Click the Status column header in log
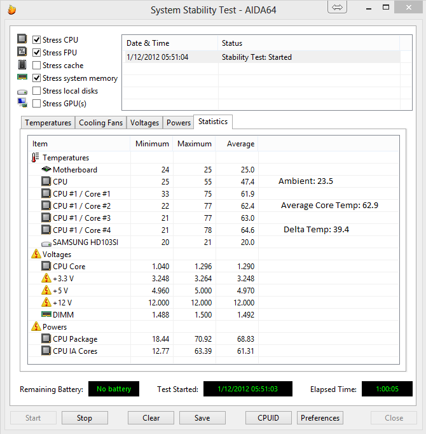The width and height of the screenshot is (426, 434). pyautogui.click(x=309, y=43)
